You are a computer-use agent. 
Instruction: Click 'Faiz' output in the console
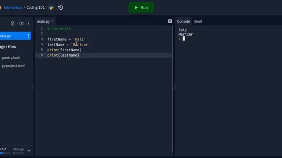(x=182, y=30)
